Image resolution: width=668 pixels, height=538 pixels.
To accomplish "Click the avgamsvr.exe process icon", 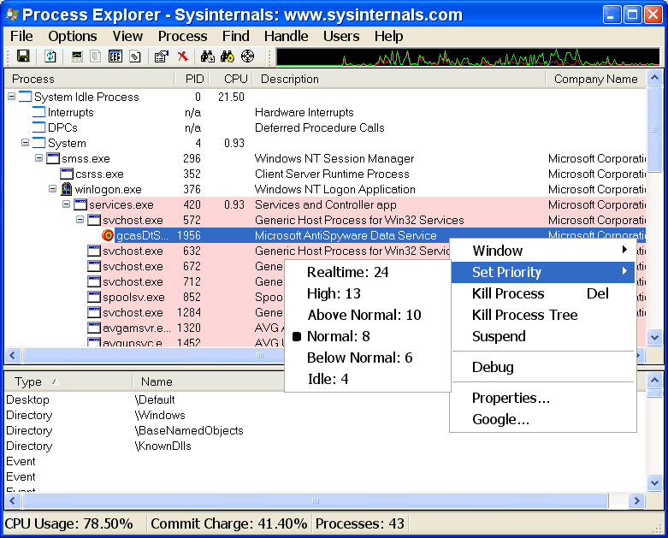I will (94, 328).
